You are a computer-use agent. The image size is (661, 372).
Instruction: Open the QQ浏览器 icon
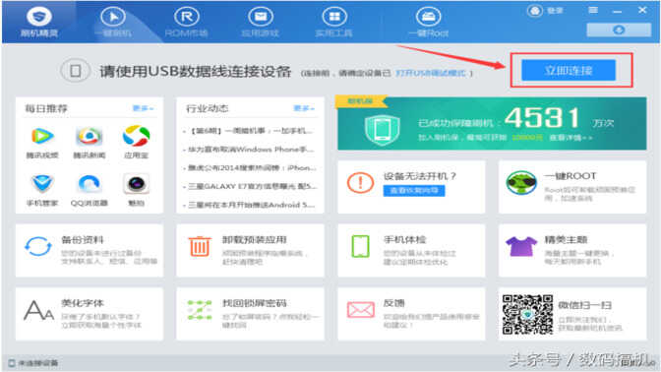[89, 184]
